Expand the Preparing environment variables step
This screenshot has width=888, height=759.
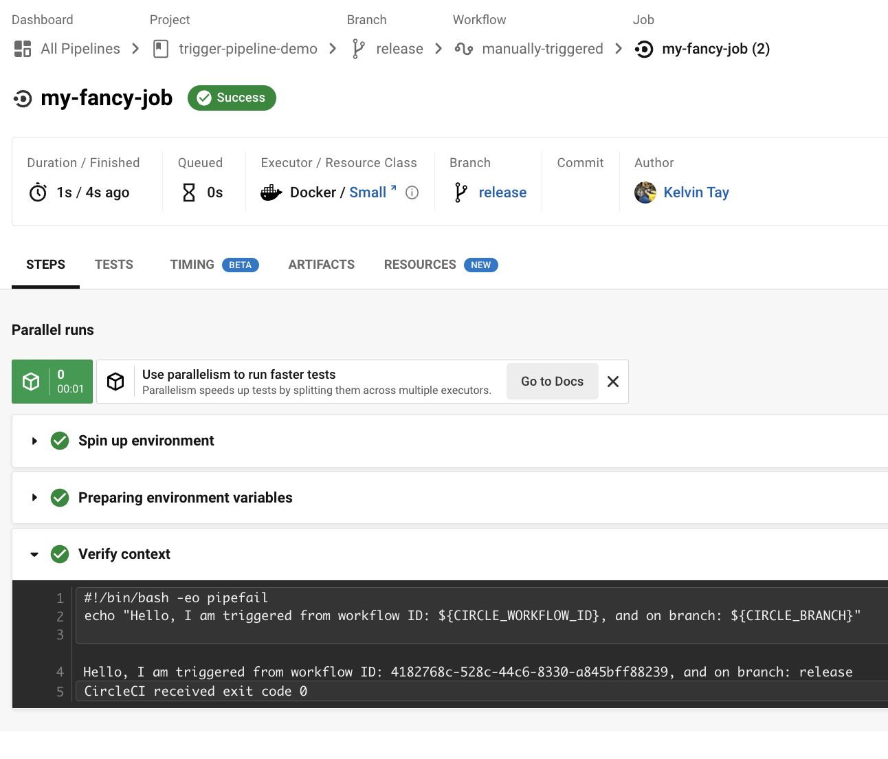coord(34,497)
